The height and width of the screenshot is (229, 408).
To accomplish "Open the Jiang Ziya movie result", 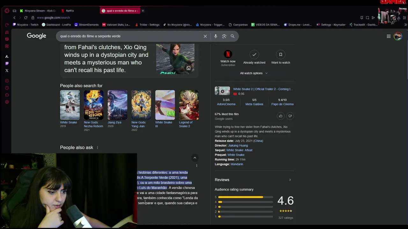I will (117, 109).
